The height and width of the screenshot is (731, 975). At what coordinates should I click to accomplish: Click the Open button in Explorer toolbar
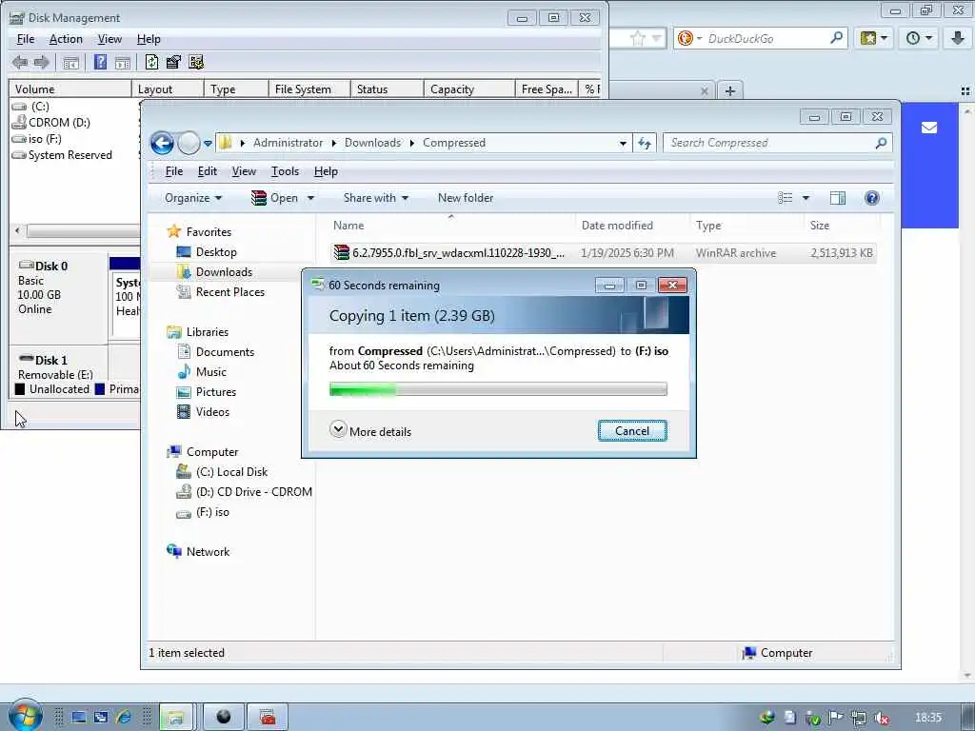pos(274,198)
